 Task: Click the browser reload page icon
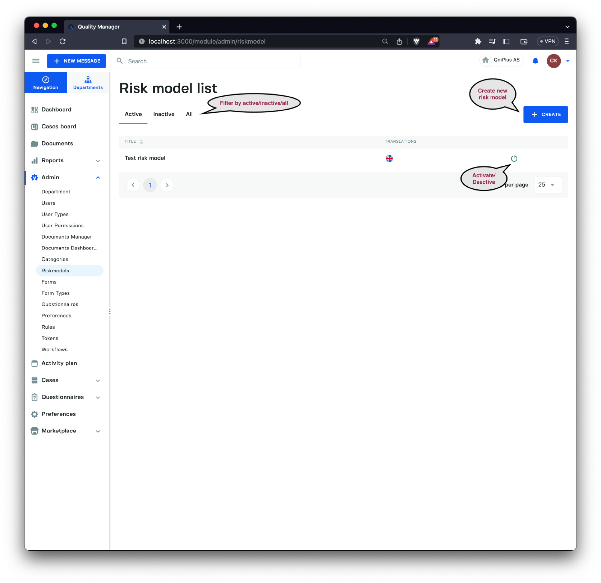[x=63, y=41]
